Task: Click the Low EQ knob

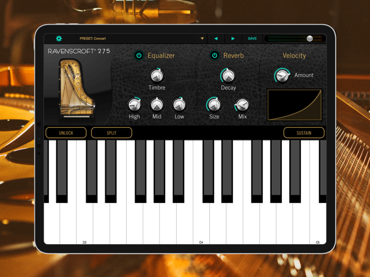Action: pyautogui.click(x=179, y=105)
